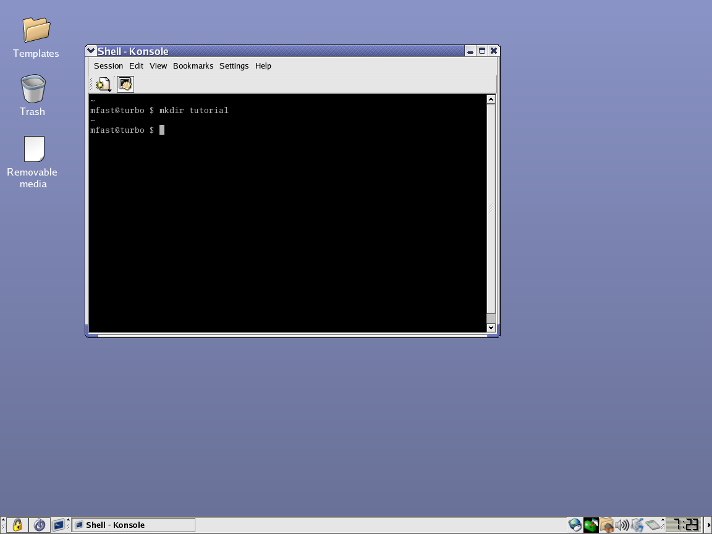Click the panel hide arrow at right edge
This screenshot has height=534, width=712.
(708, 525)
